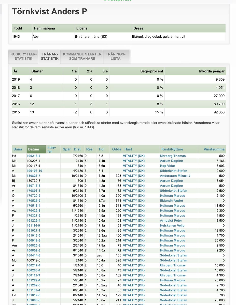Click Söderkvist Stefan in the 190103-10 row
This screenshot has width=236, height=305.
click(174, 171)
